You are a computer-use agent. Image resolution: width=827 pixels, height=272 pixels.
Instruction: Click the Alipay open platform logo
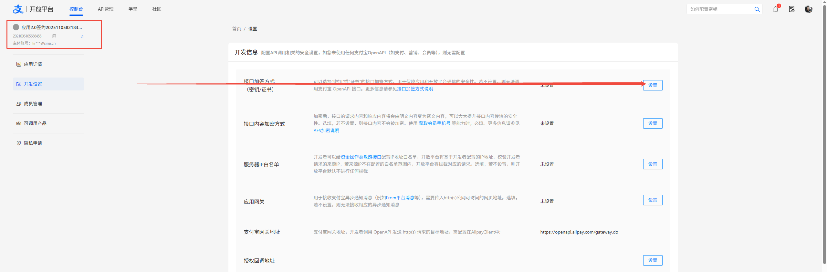click(18, 9)
